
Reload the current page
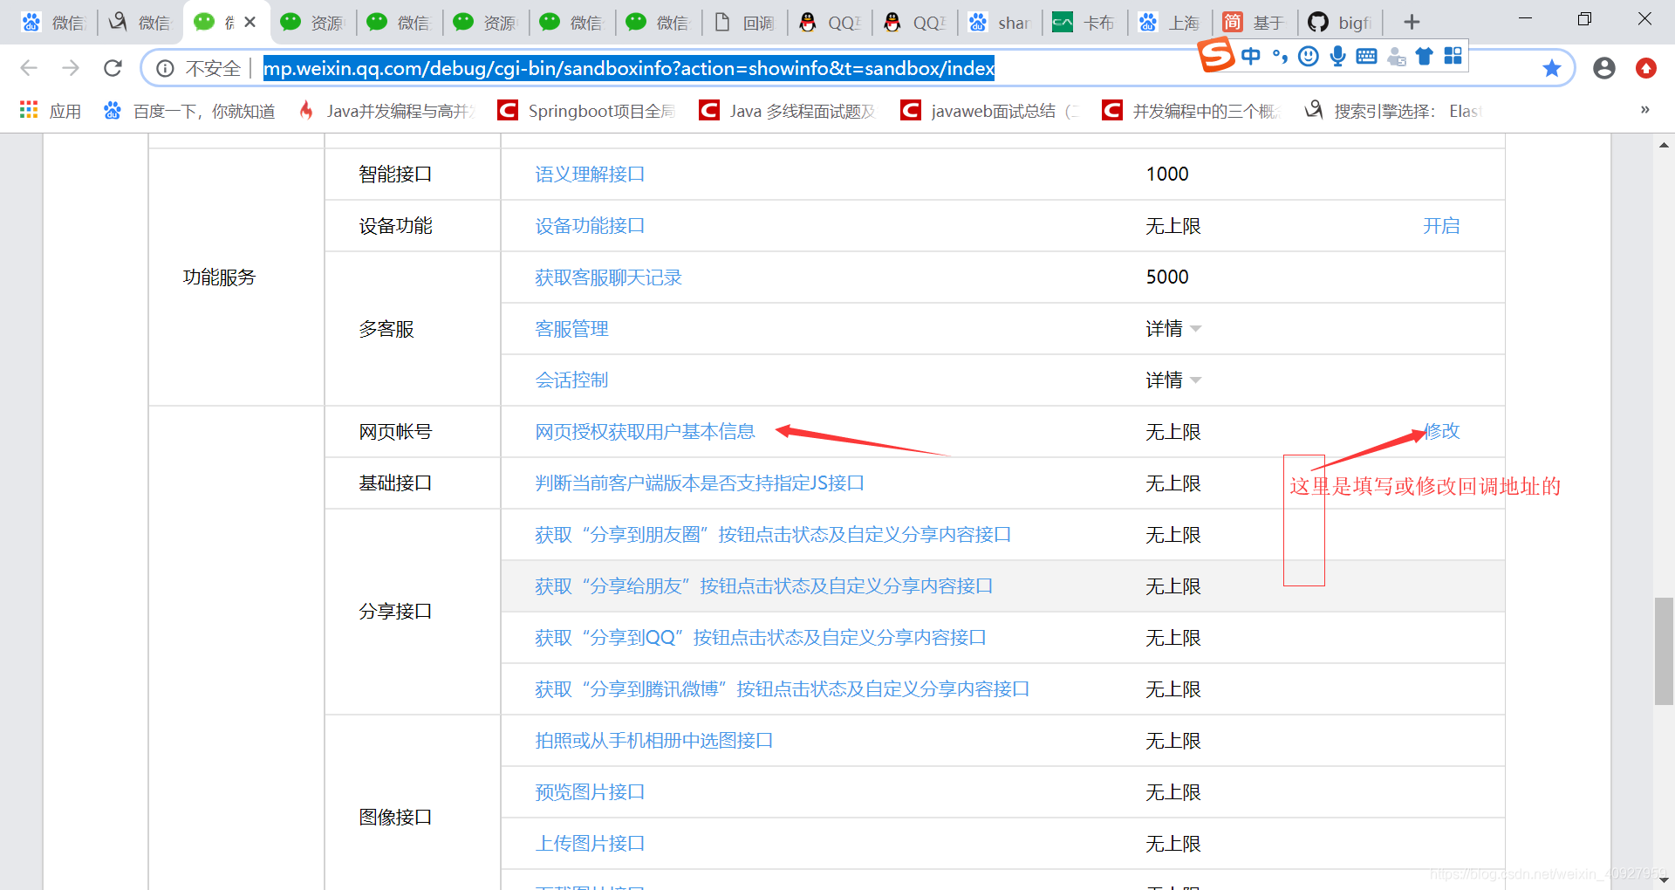coord(113,68)
